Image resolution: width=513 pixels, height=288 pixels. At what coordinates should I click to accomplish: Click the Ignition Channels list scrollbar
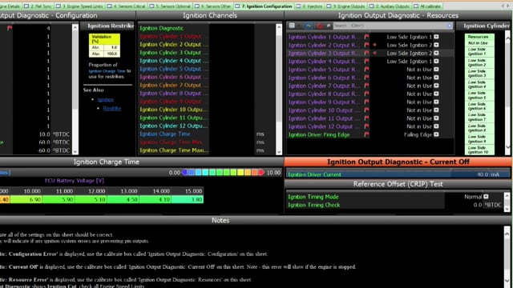tap(279, 89)
